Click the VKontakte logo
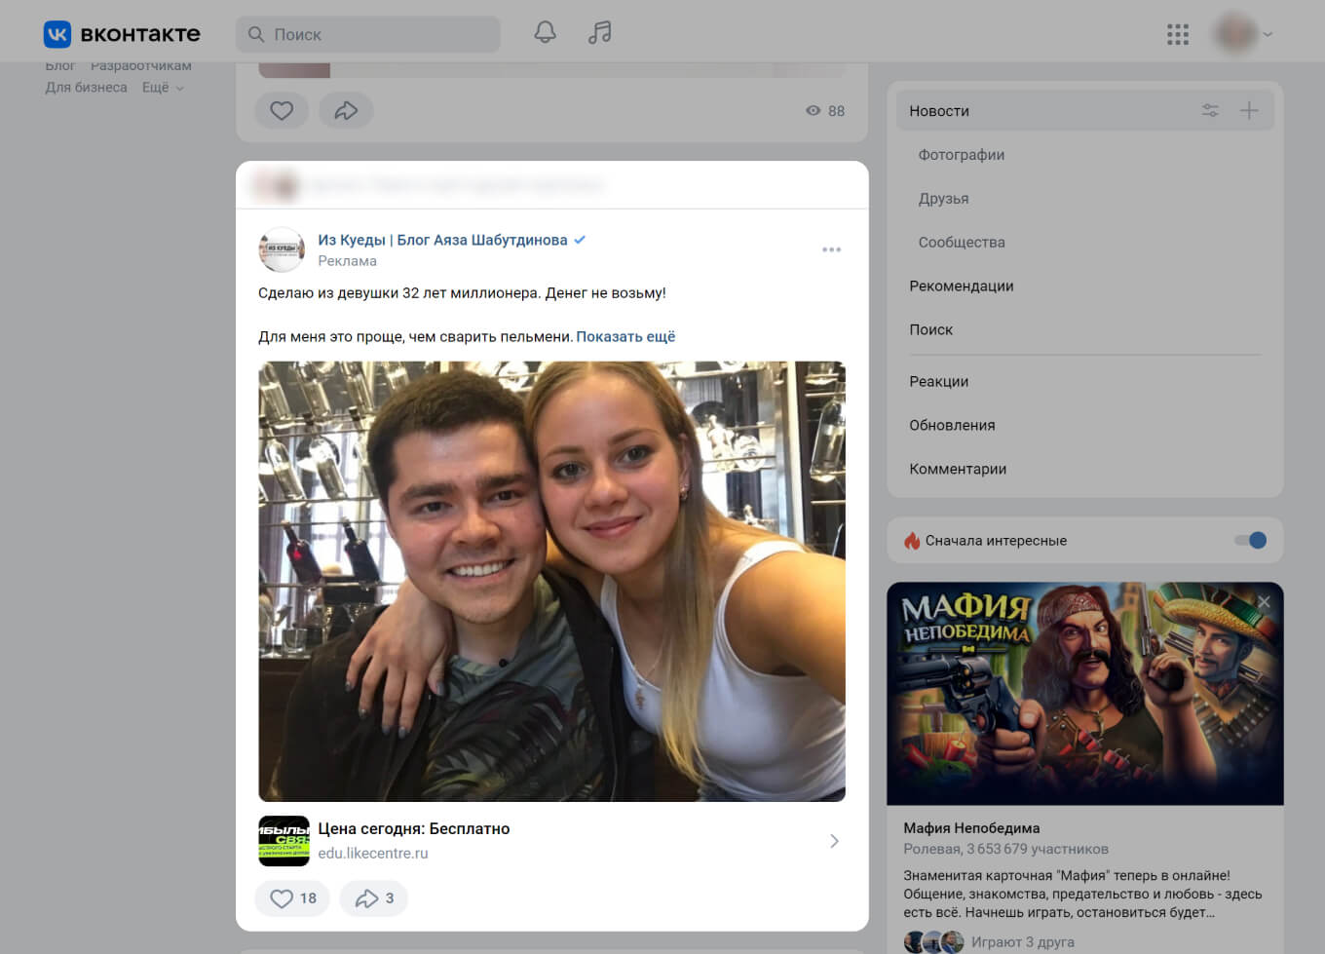The image size is (1325, 954). [122, 34]
